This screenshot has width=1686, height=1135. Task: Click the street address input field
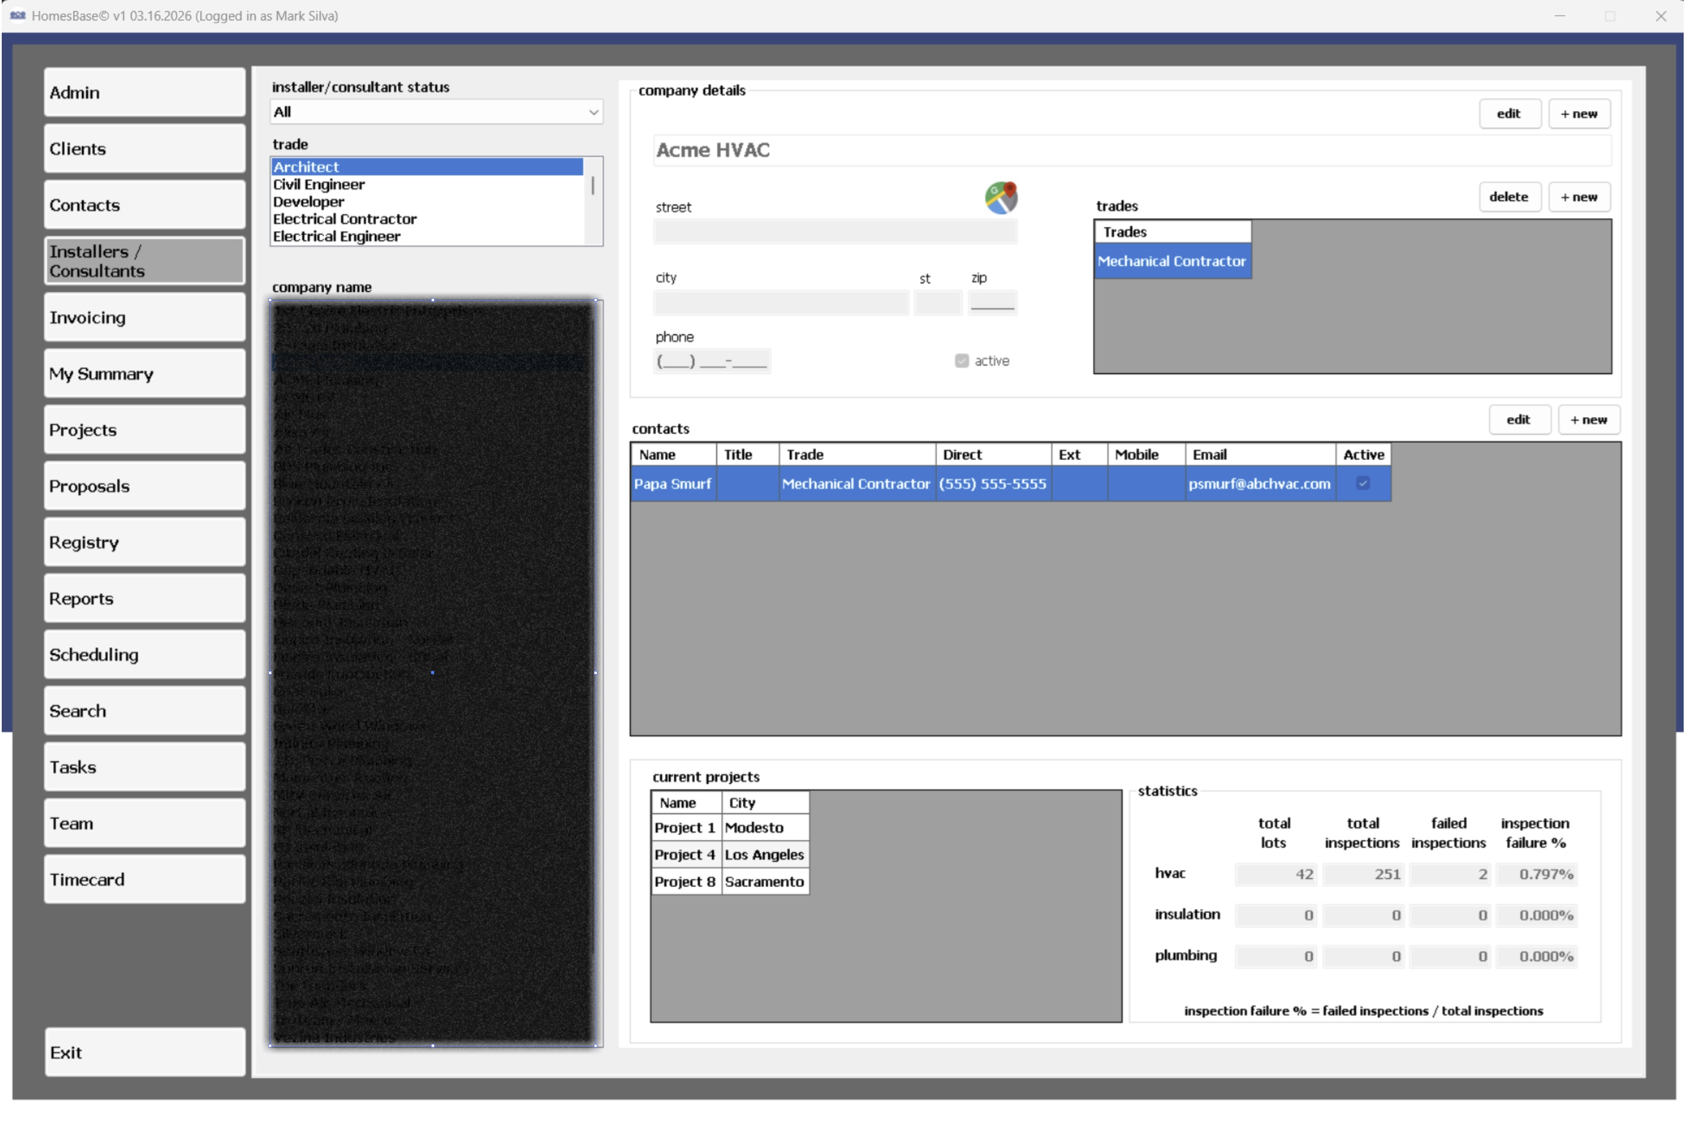coord(834,232)
